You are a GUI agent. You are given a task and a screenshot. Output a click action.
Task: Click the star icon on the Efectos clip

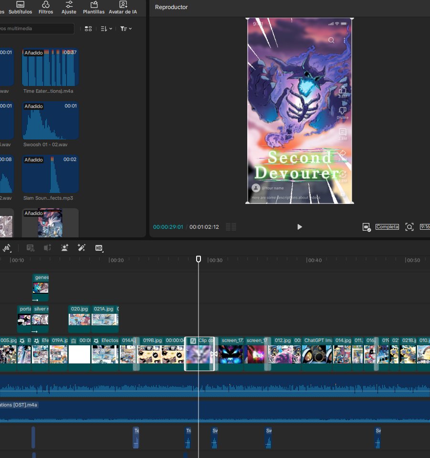(x=96, y=341)
